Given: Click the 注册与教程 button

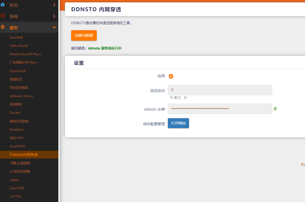Looking at the screenshot, I should coord(84,35).
